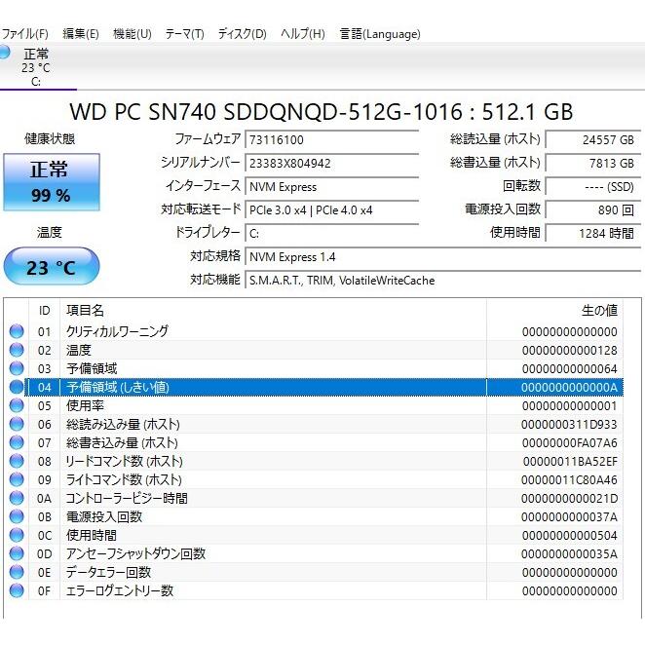Click the ID column header
This screenshot has width=645, height=645.
coord(45,311)
